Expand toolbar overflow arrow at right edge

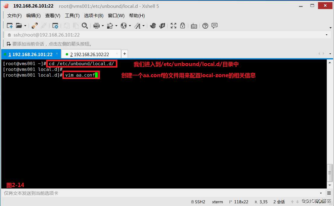tap(330, 28)
